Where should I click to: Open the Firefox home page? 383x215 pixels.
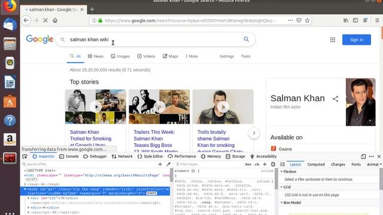[x=55, y=20]
